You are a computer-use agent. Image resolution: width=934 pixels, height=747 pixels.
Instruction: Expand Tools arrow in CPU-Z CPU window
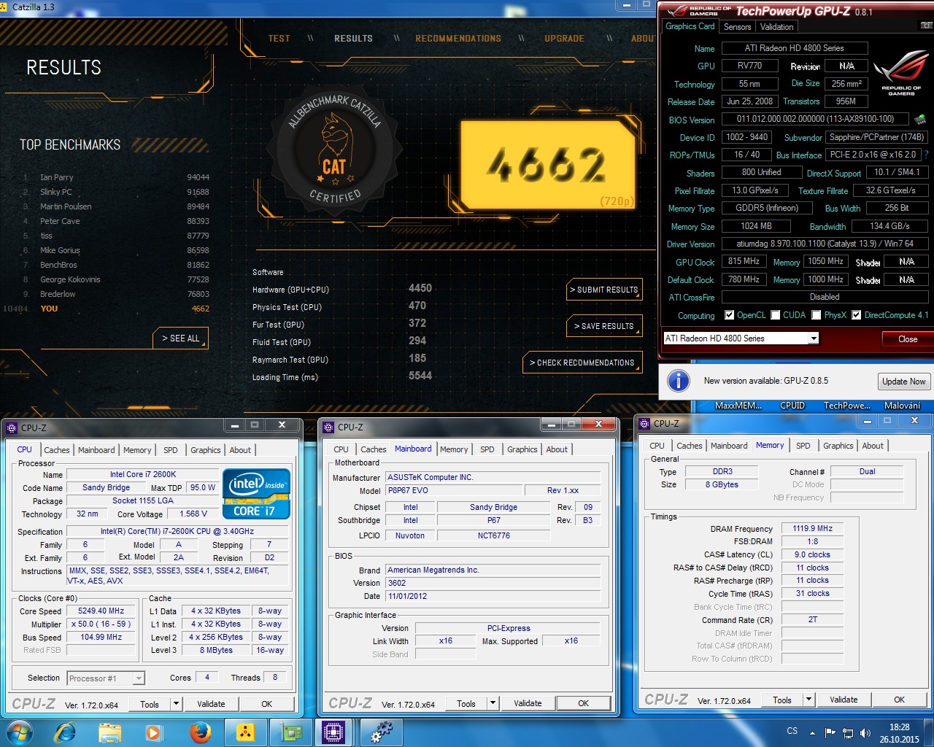tap(176, 704)
